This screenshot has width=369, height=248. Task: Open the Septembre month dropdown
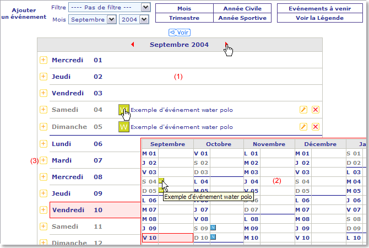pyautogui.click(x=93, y=19)
